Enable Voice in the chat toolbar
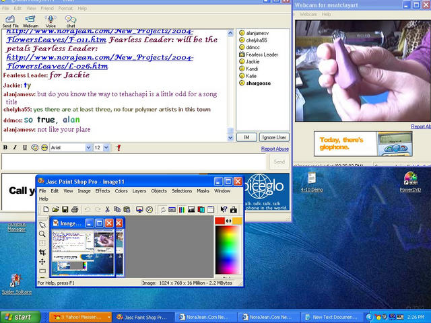The width and height of the screenshot is (431, 323). click(x=51, y=22)
